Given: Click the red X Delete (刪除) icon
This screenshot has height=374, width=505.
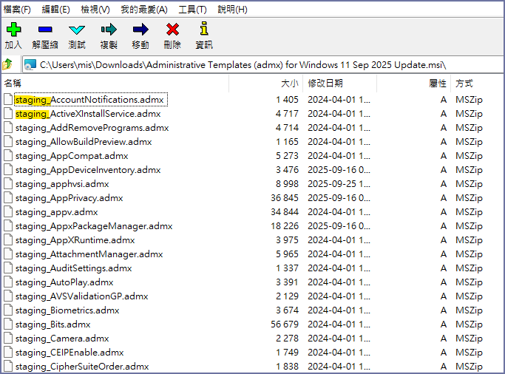Looking at the screenshot, I should point(172,30).
